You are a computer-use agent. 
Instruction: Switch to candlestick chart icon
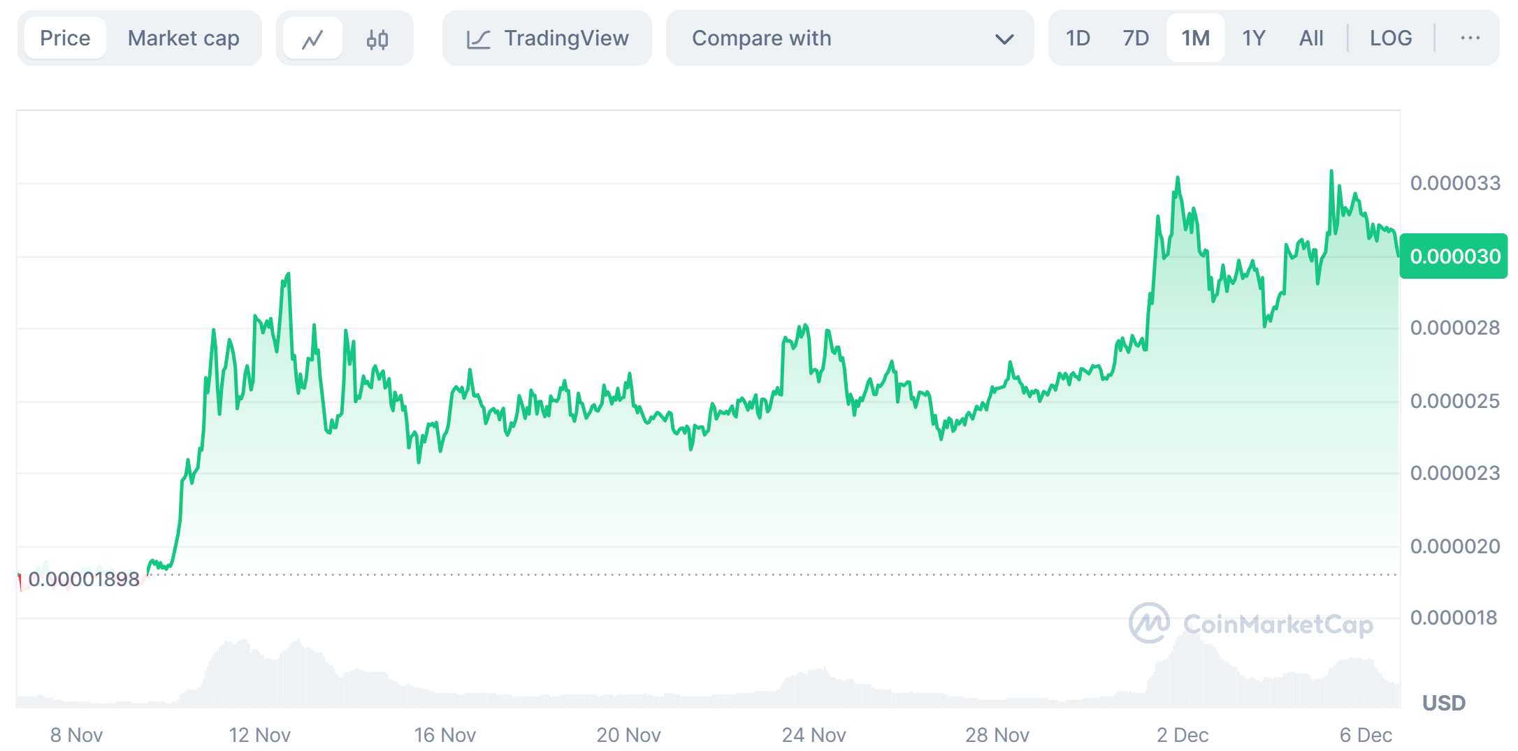(x=377, y=38)
